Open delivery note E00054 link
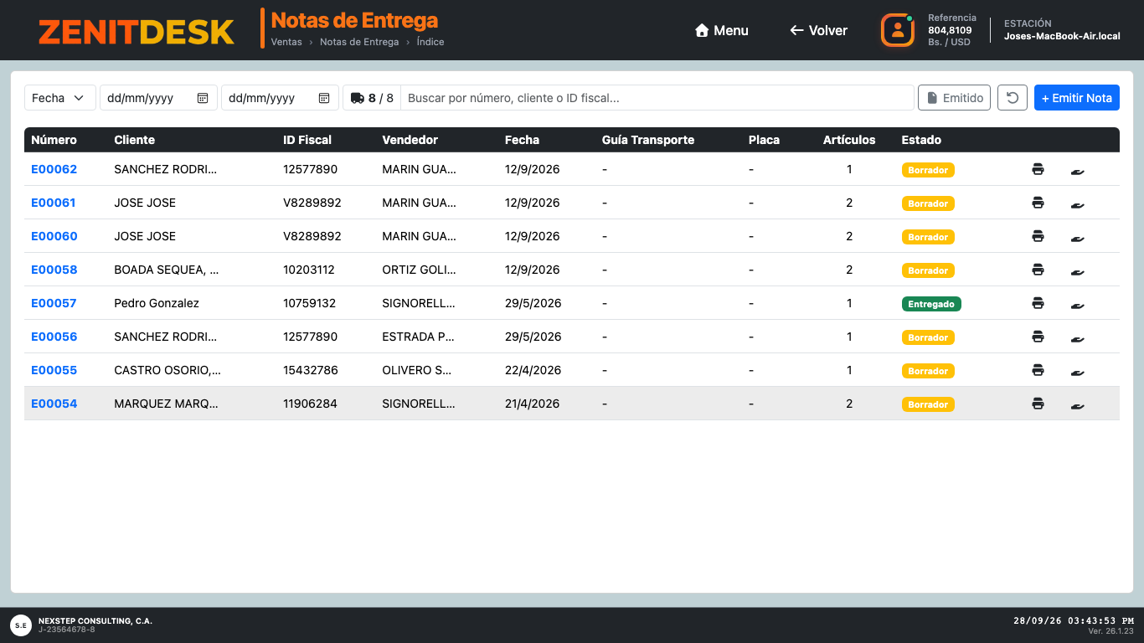The width and height of the screenshot is (1144, 643). pyautogui.click(x=54, y=404)
